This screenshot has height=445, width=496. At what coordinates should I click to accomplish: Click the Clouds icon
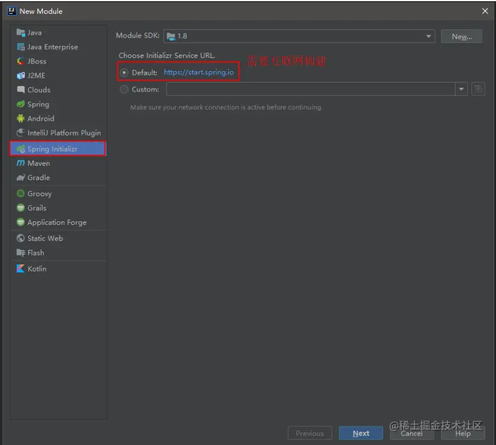(20, 90)
